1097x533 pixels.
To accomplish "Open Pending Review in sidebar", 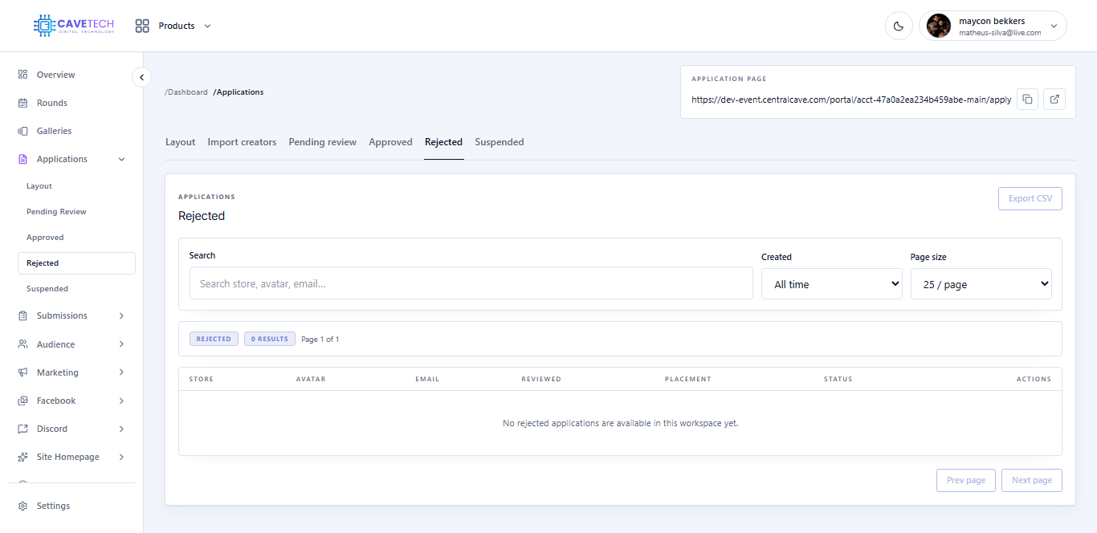I will coord(56,212).
